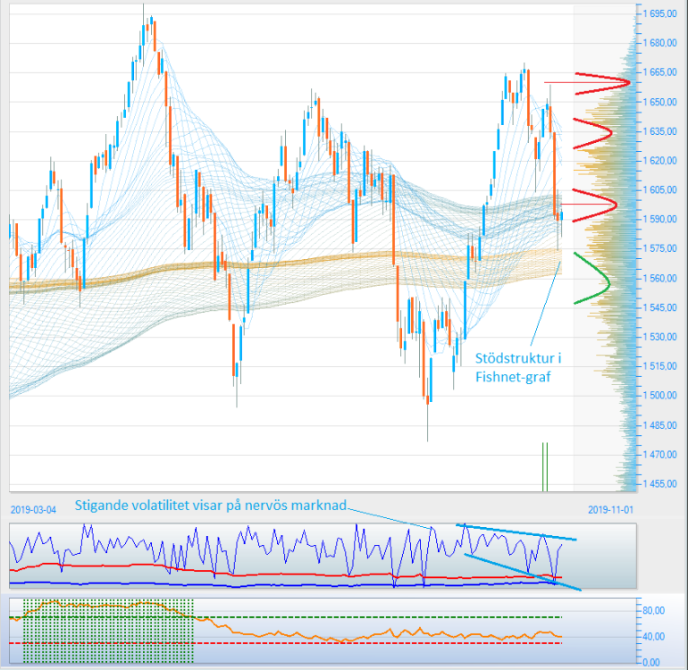This screenshot has height=670, width=688.
Task: Click the 'Stödstruktur i Fishnet-graf' annotation text
Action: coord(518,368)
